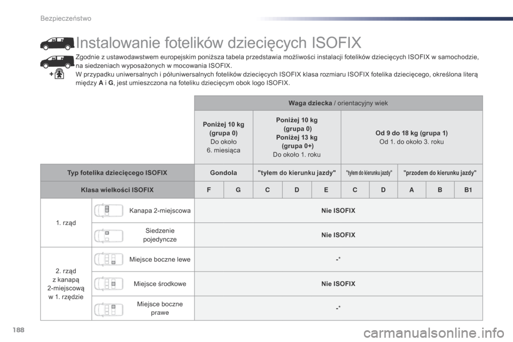Click the seat diagram for Miejsce boczne lewe

108,260
